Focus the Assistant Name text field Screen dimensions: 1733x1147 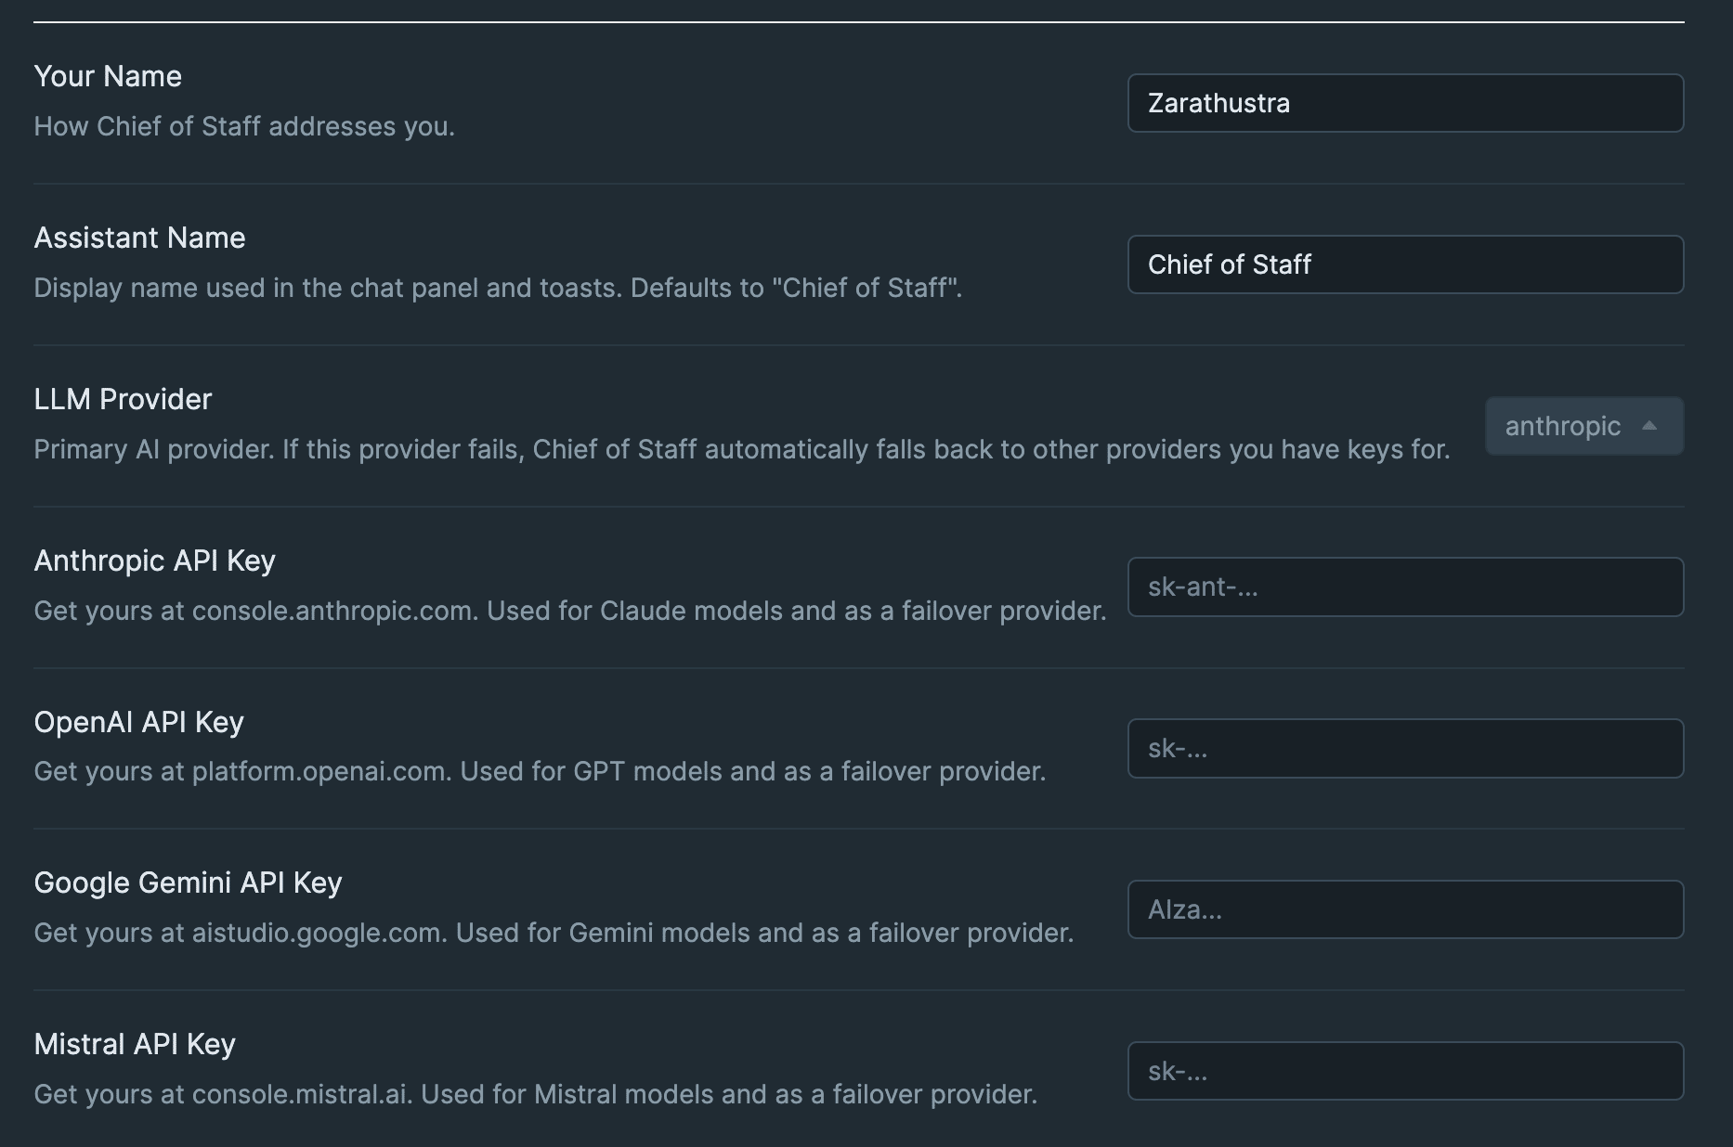pyautogui.click(x=1404, y=264)
